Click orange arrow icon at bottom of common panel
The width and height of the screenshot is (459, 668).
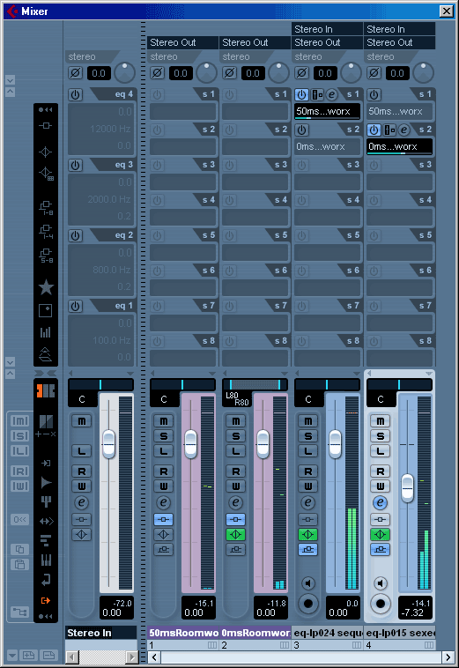coord(46,601)
